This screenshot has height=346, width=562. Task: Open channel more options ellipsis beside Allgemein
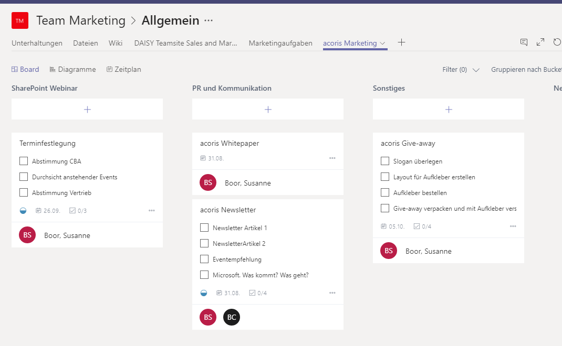[209, 21]
